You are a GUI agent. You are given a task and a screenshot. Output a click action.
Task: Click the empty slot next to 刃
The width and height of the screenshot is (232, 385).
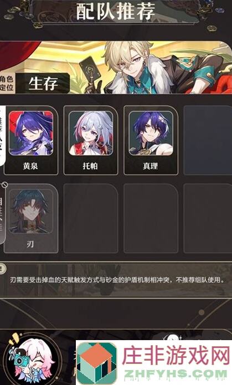91,218
